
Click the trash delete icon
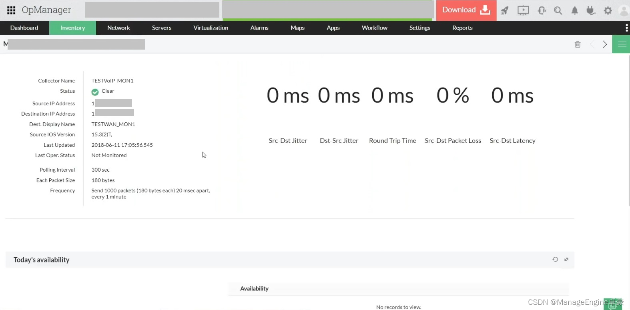578,44
